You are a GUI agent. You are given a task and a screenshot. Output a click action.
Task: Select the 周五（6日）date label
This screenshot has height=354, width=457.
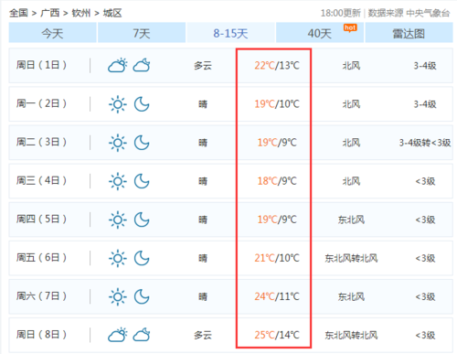tap(41, 258)
